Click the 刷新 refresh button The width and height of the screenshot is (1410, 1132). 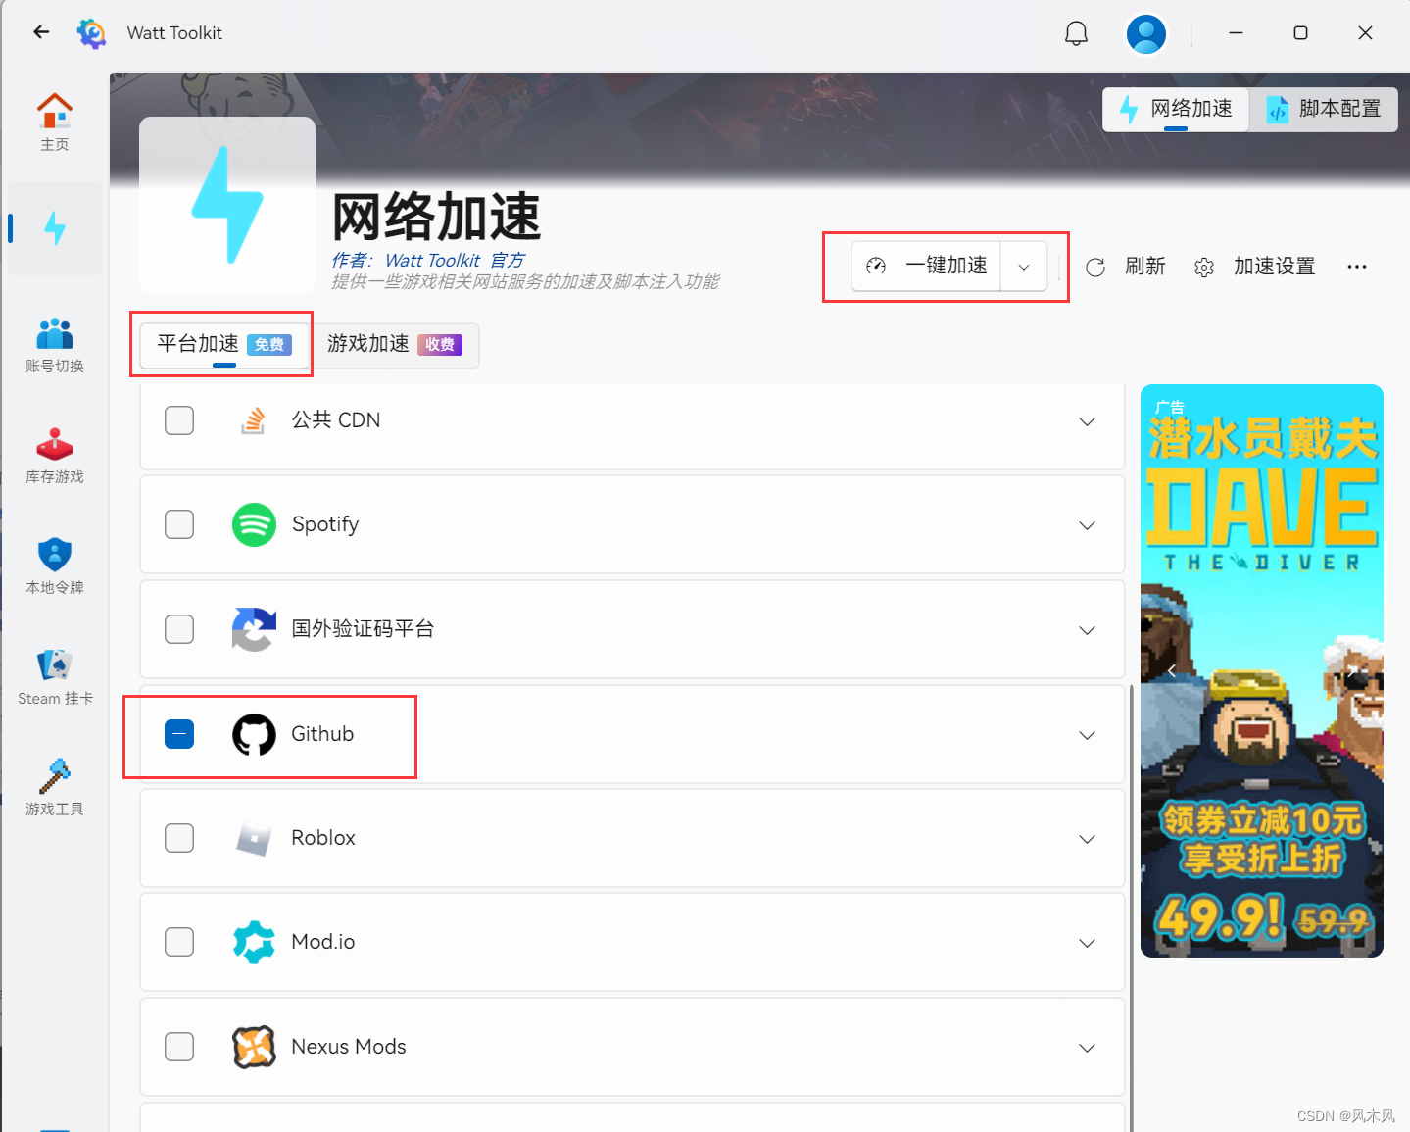pos(1126,267)
